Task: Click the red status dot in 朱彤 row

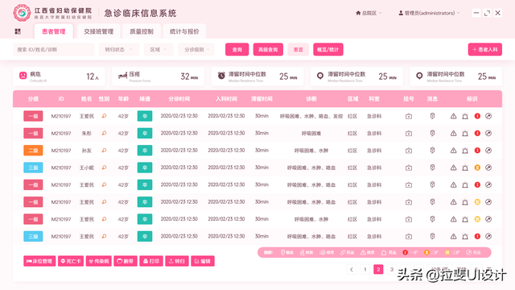Action: (477, 133)
